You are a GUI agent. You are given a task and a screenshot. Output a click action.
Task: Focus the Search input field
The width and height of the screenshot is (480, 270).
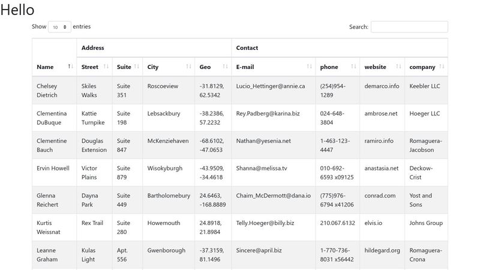pos(409,27)
